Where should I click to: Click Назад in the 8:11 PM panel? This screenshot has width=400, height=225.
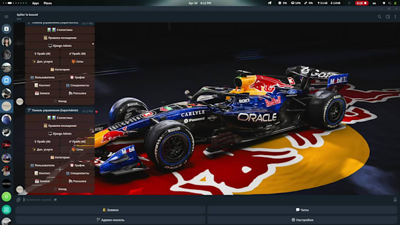tap(60, 101)
